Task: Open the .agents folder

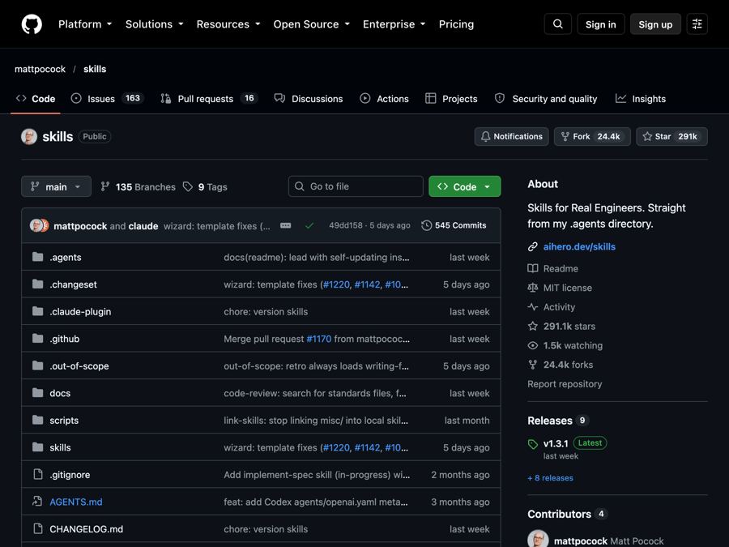Action: [66, 257]
